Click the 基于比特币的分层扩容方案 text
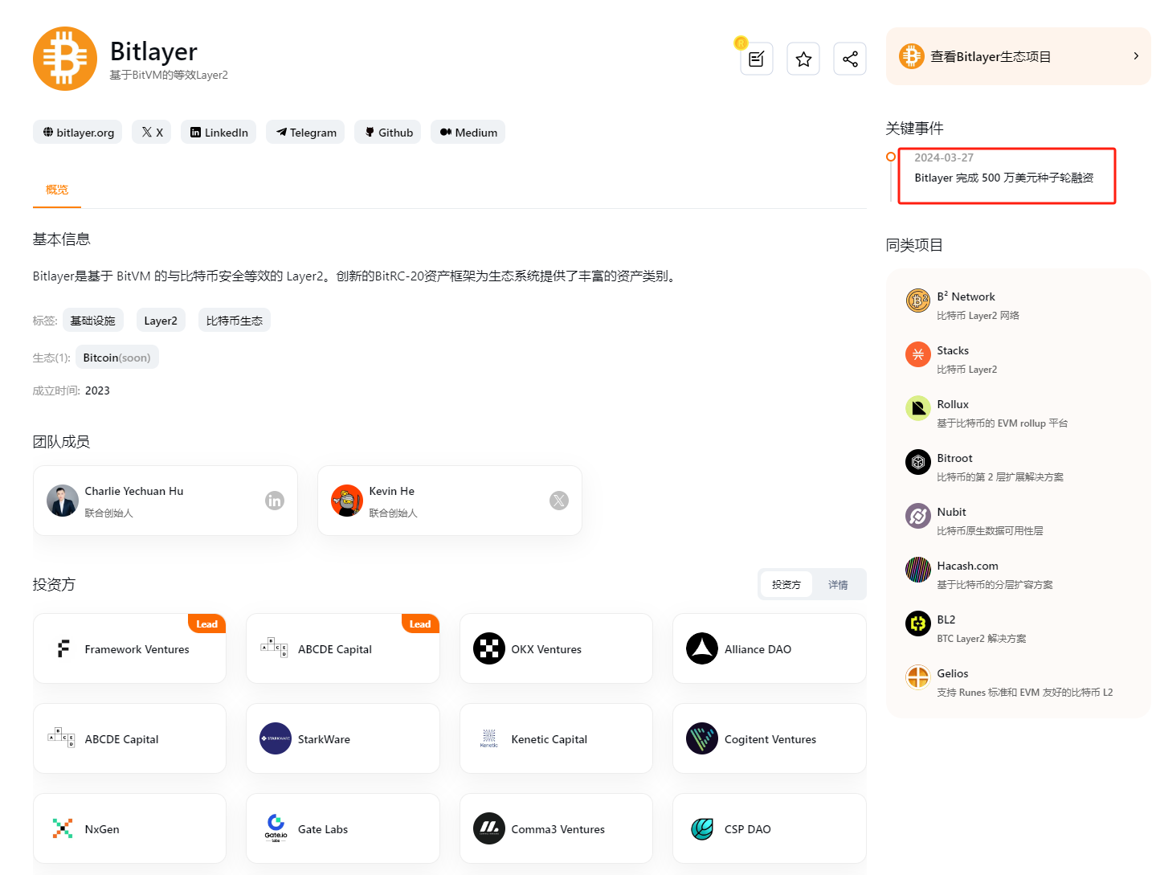Image resolution: width=1152 pixels, height=875 pixels. pyautogui.click(x=995, y=585)
